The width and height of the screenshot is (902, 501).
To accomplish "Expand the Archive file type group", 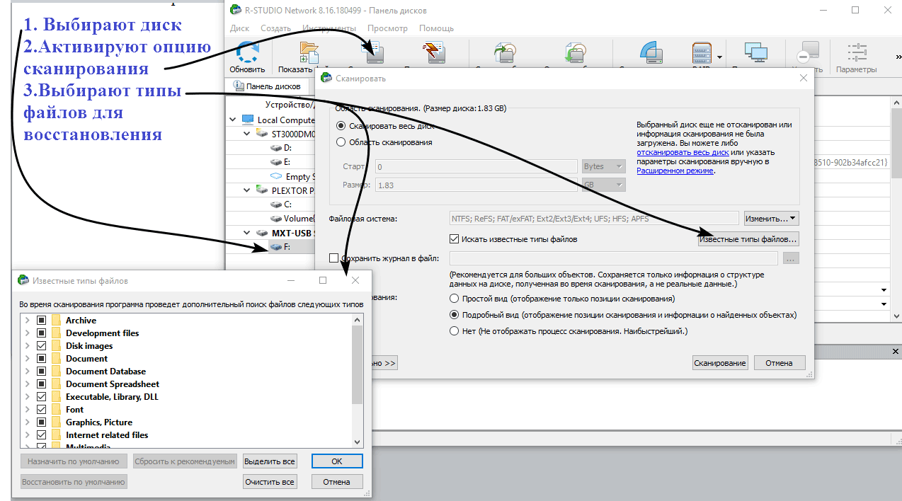I will pyautogui.click(x=27, y=321).
